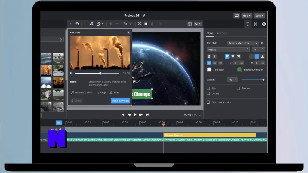Image resolution: width=308 pixels, height=173 pixels.
Task: Save text style disk icon
Action: 262,43
